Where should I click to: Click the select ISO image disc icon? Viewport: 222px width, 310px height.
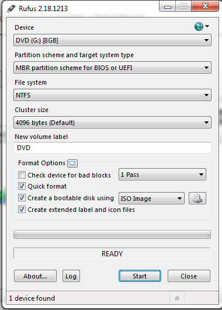pyautogui.click(x=197, y=198)
